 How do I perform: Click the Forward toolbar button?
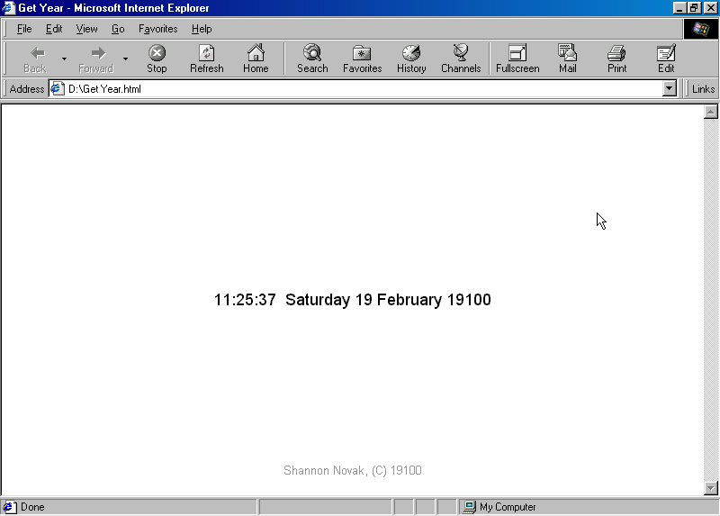[x=95, y=59]
